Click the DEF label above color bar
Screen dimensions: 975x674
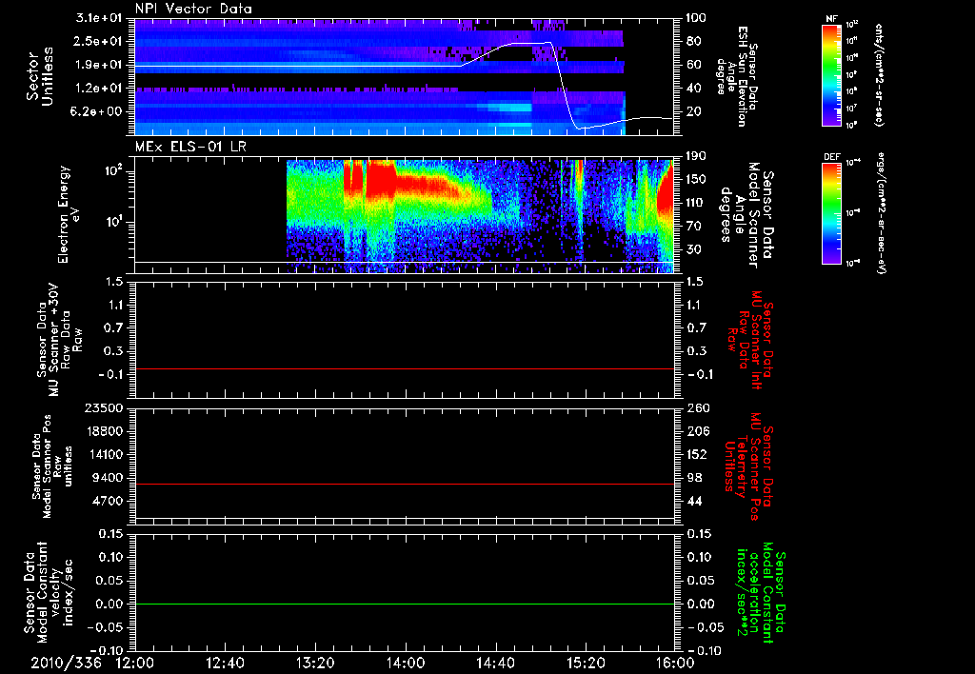(832, 157)
